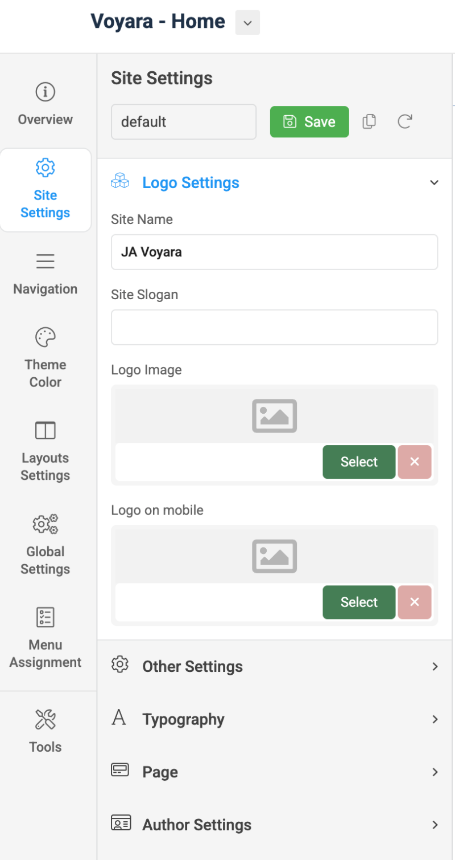This screenshot has width=455, height=860.
Task: Expand Page section chevron
Action: 435,772
